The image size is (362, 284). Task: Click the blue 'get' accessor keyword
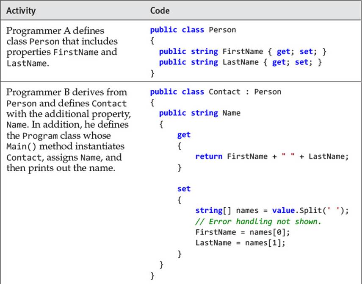184,135
